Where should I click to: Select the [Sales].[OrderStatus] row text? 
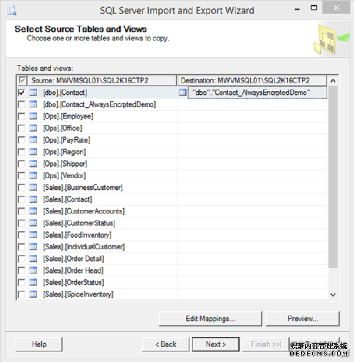coord(74,282)
